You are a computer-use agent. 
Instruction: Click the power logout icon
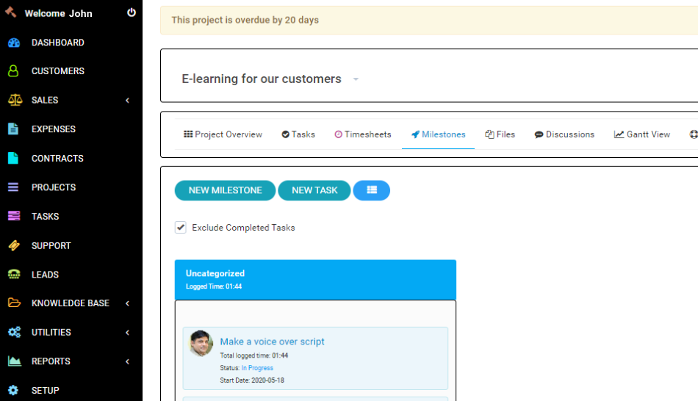[x=132, y=12]
